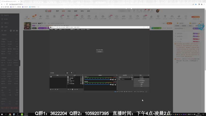Viewport: 206px width, 116px height.
Task: Open Windows taskbar search
Action: [x=6, y=114]
